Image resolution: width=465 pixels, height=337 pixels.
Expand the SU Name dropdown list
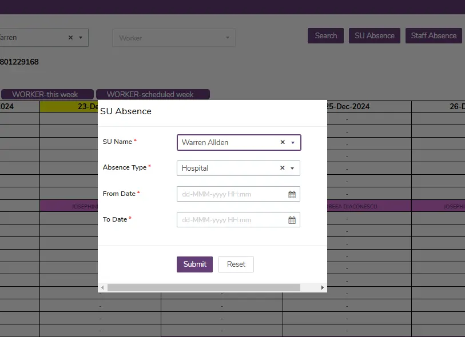(x=293, y=142)
